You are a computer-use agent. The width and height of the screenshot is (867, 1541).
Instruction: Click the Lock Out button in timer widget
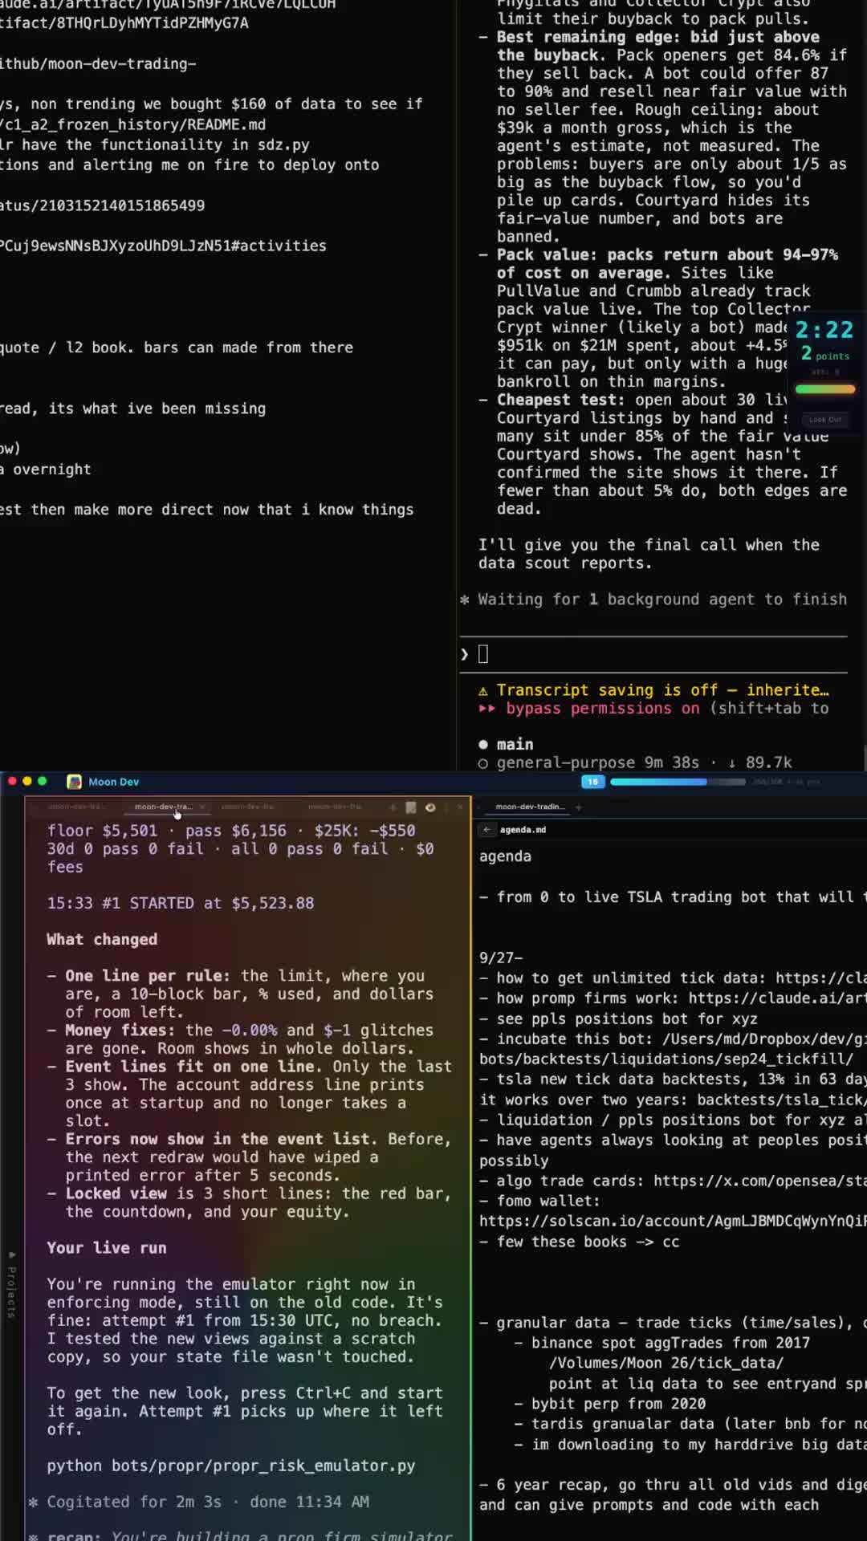pyautogui.click(x=825, y=420)
